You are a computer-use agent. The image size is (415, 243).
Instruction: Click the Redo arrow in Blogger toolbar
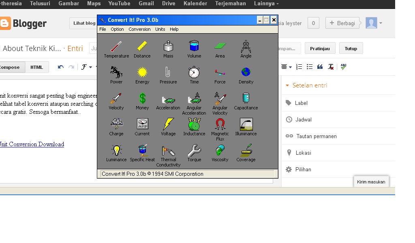tap(71, 67)
